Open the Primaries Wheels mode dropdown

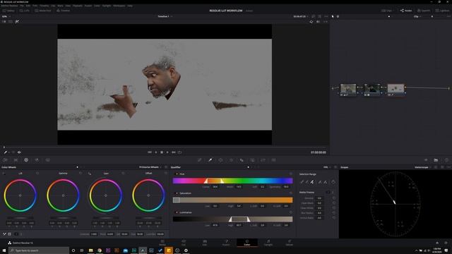tap(150, 167)
